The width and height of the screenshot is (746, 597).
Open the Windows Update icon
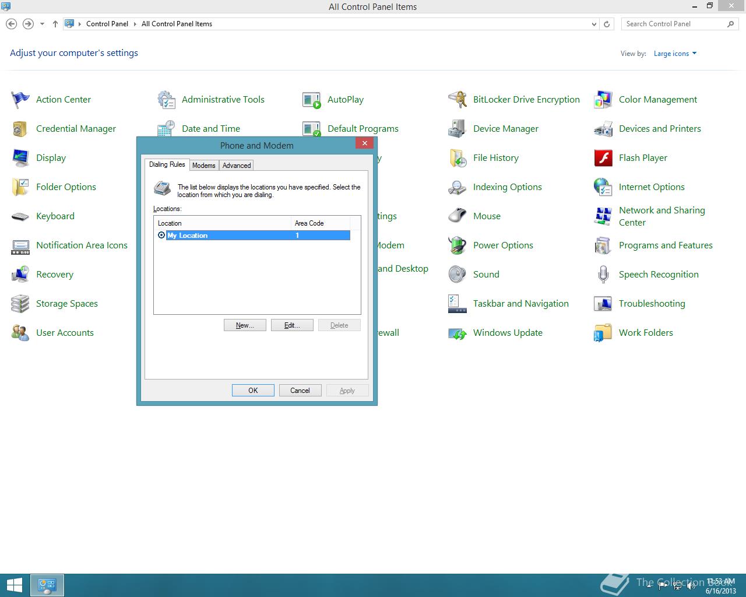point(458,333)
